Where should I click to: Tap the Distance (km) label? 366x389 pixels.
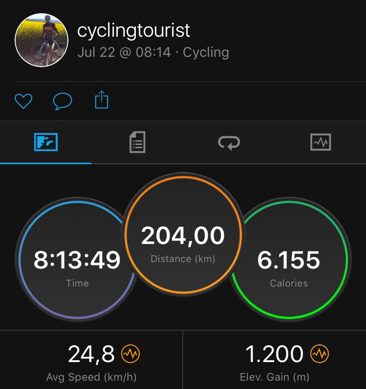[183, 259]
